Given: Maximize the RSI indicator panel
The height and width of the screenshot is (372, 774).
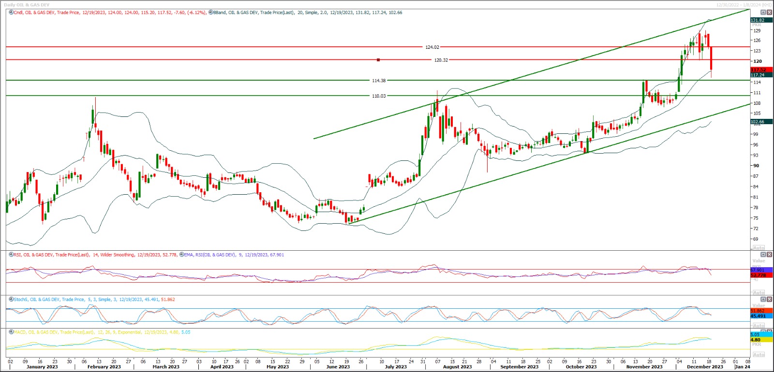Looking at the screenshot, I should pyautogui.click(x=763, y=255).
